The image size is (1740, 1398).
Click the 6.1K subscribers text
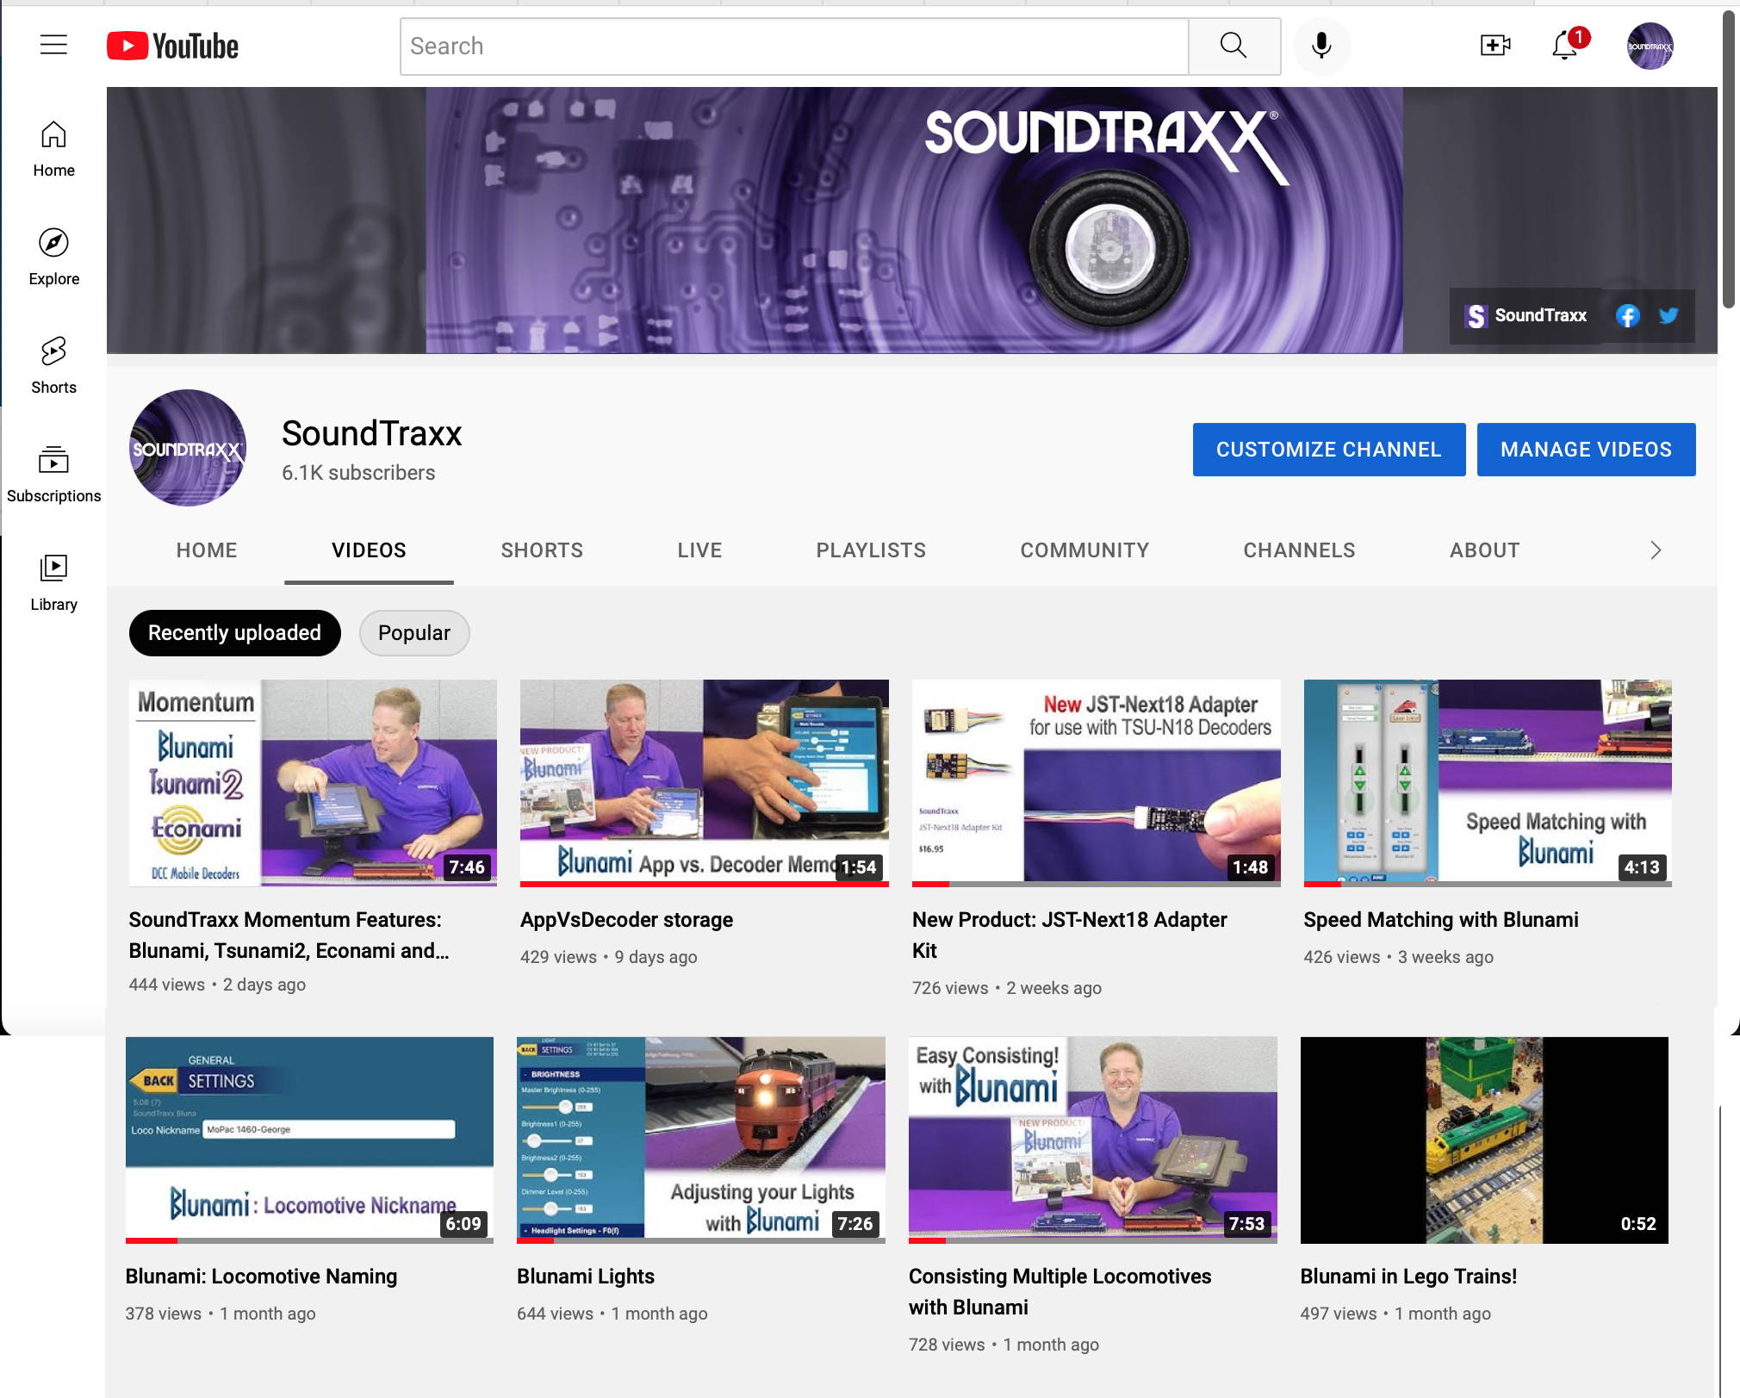[358, 473]
